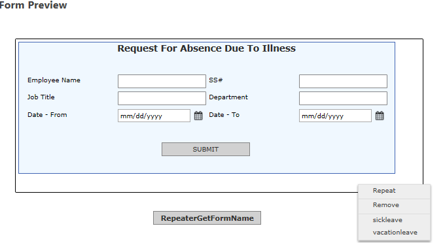Select vacationleave in the popup menu
The width and height of the screenshot is (445, 243).
coord(395,233)
